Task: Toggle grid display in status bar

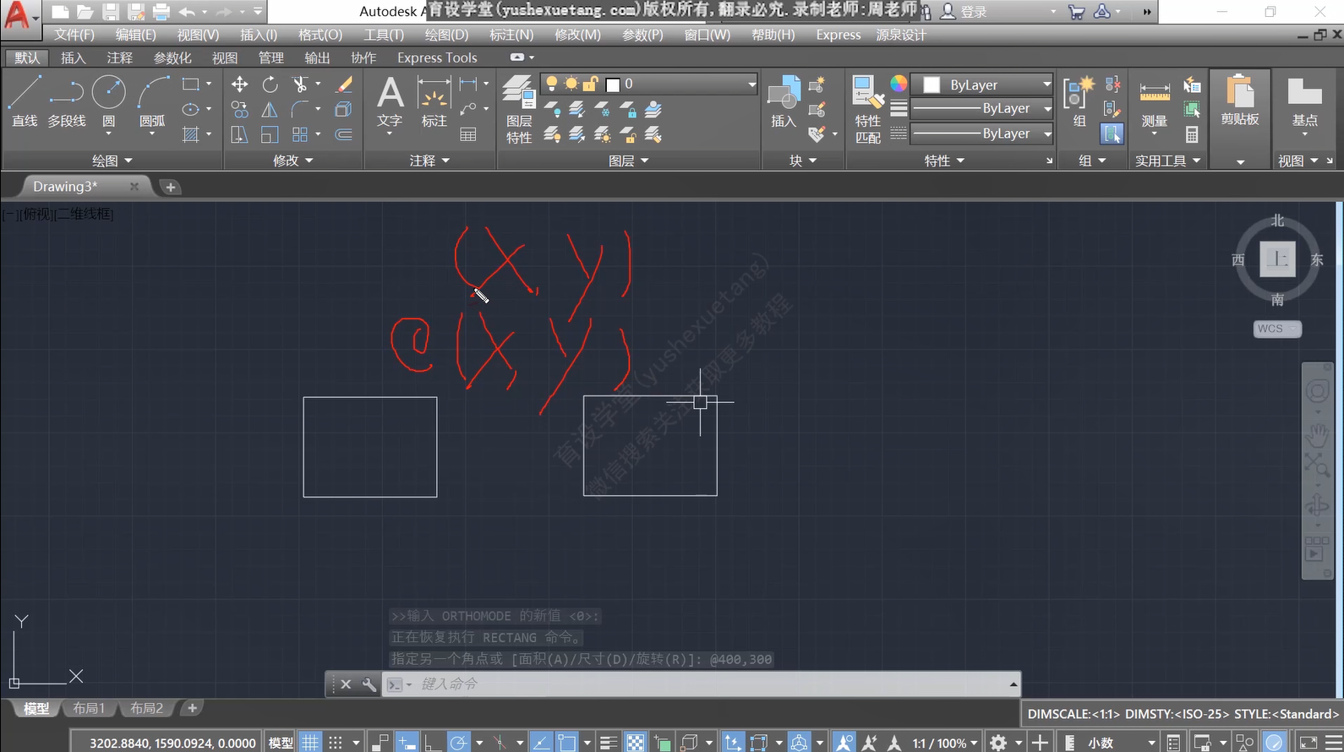Action: (310, 743)
